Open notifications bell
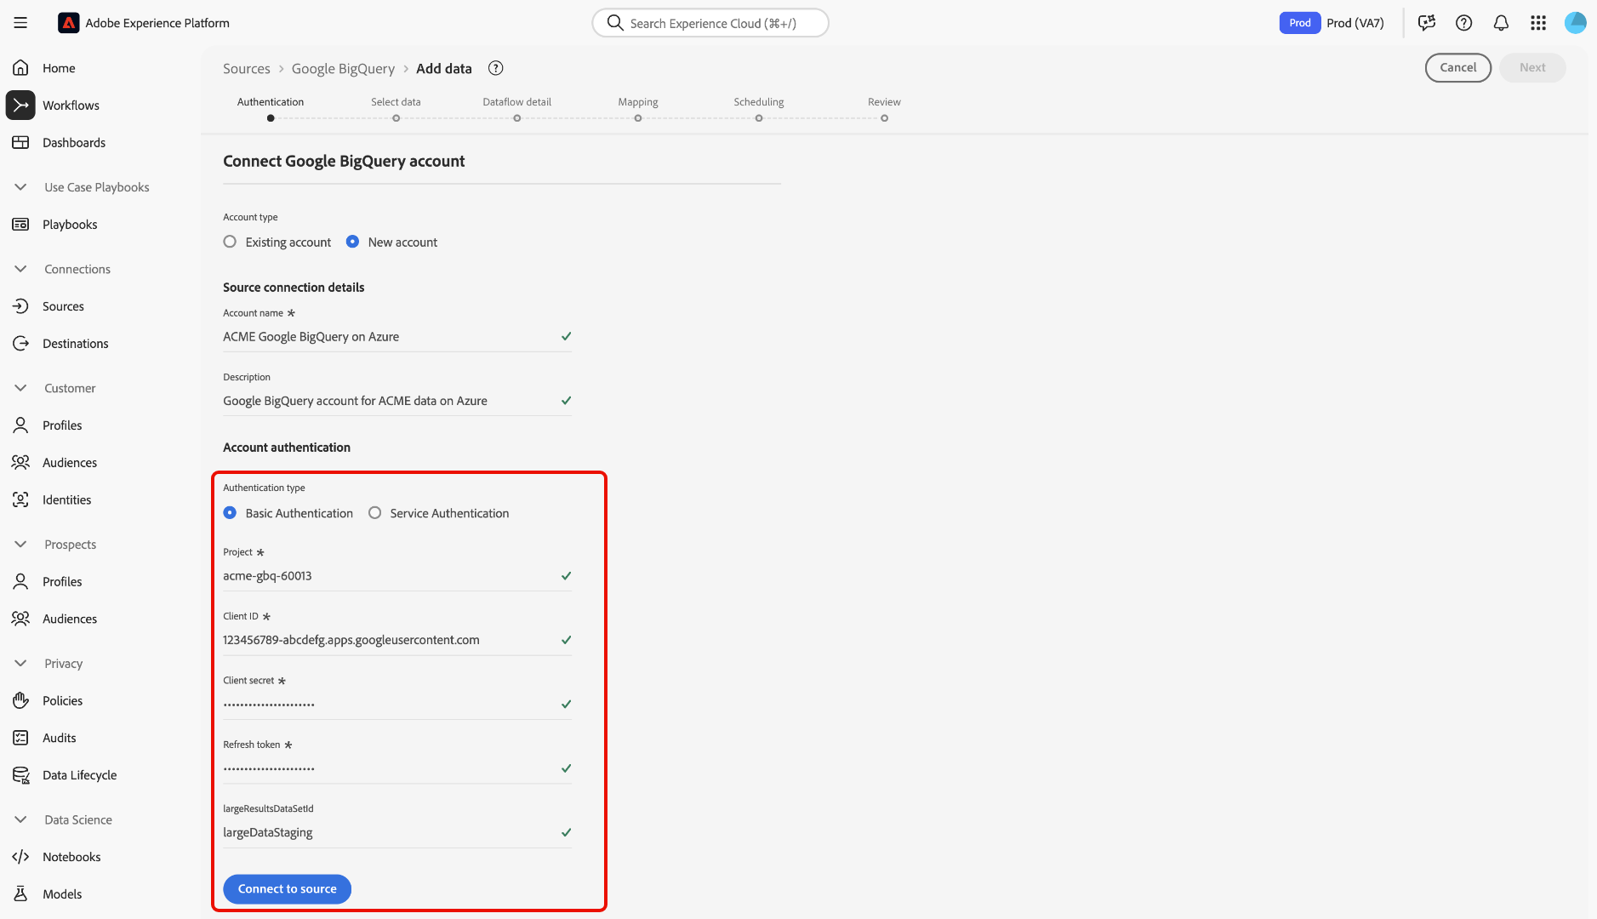This screenshot has height=919, width=1597. [x=1502, y=23]
